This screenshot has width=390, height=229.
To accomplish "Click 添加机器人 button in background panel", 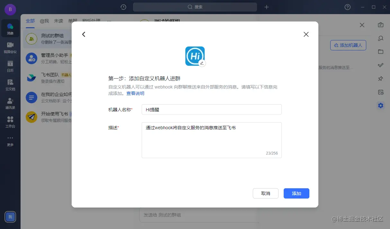I will pos(348,45).
